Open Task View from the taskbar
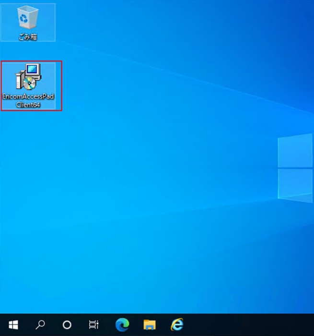314x336 pixels. (94, 325)
